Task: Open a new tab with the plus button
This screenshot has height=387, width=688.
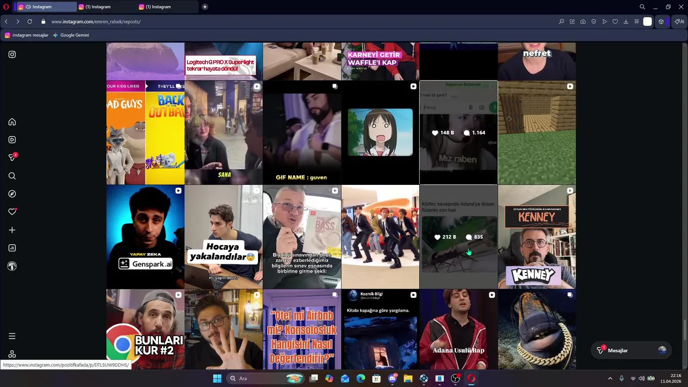Action: point(205,6)
